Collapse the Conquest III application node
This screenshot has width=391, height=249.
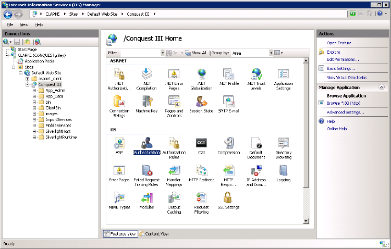pyautogui.click(x=28, y=84)
